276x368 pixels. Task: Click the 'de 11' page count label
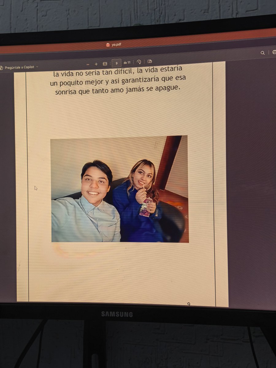[127, 63]
